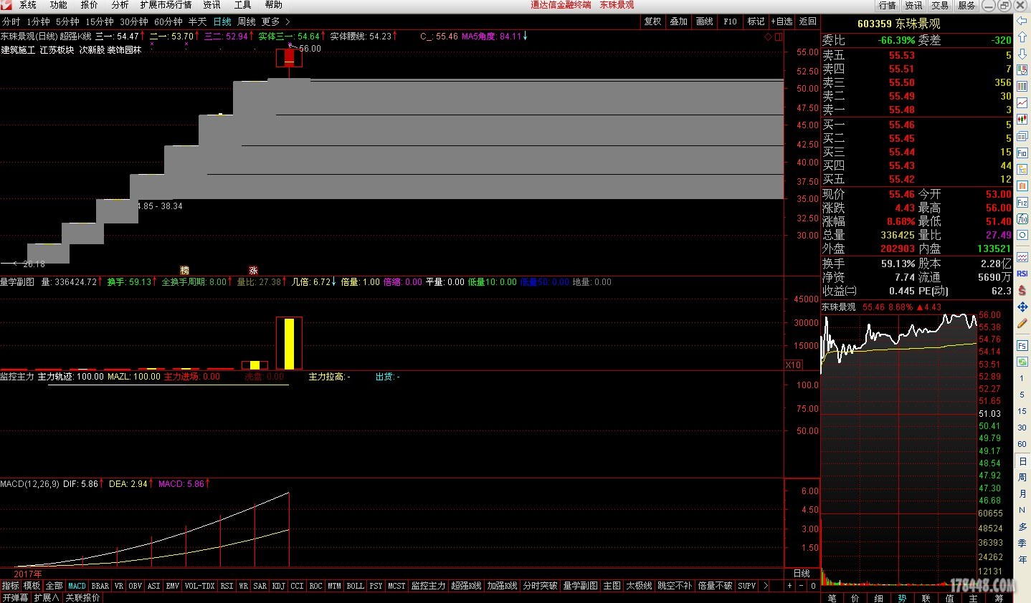Click the 画线 button
This screenshot has height=603, width=1031.
coord(705,21)
